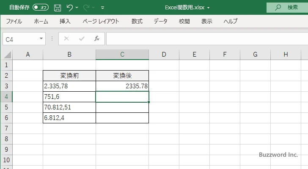Click the Select All corner triangle

[x=8, y=55]
